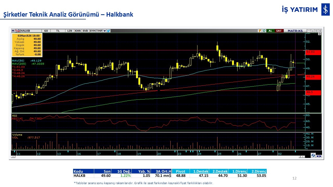Click the lightning bolt quick-order icon
Image resolution: width=333 pixels, height=187 pixels.
pyautogui.click(x=260, y=31)
